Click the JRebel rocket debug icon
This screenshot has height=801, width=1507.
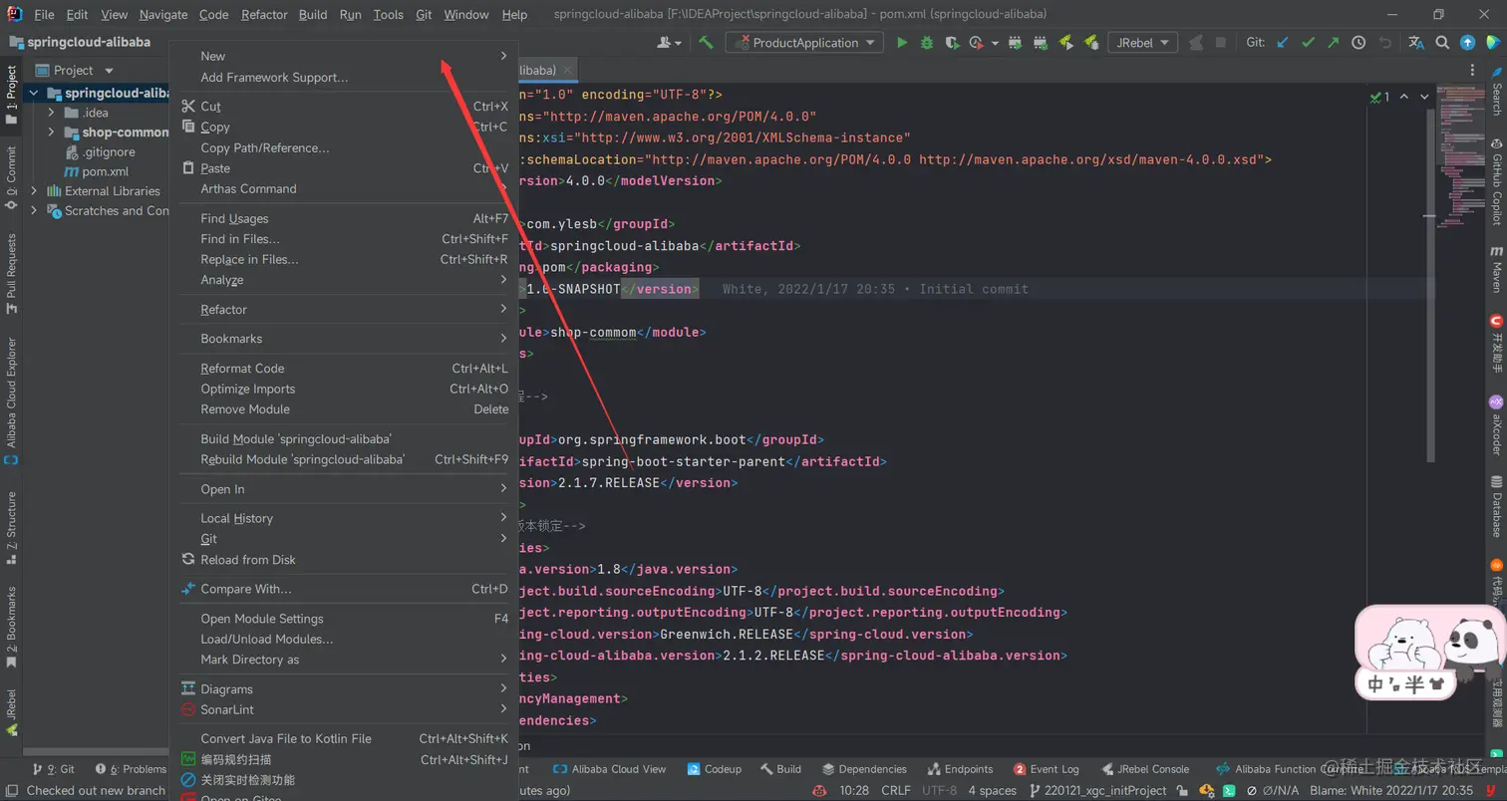click(x=1090, y=43)
